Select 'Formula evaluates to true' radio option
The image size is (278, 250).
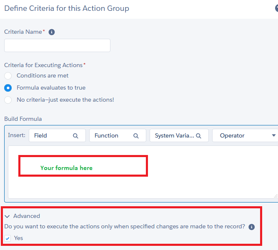8,88
